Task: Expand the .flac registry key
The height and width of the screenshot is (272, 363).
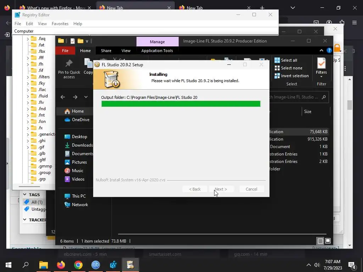Action: point(28,90)
